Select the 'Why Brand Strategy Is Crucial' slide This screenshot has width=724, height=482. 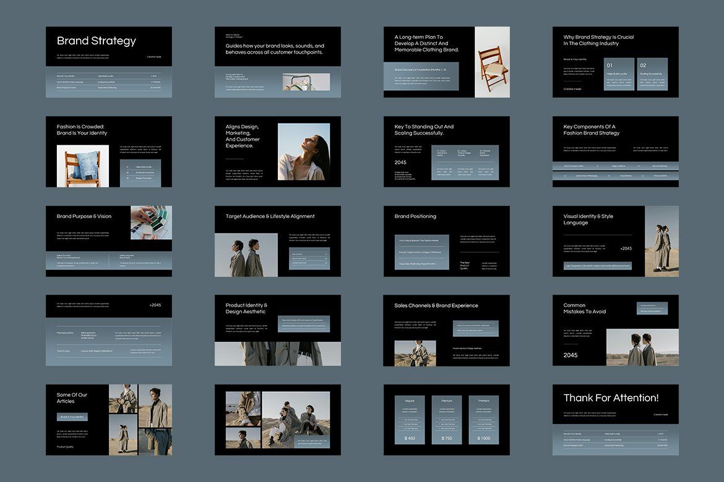pos(616,62)
